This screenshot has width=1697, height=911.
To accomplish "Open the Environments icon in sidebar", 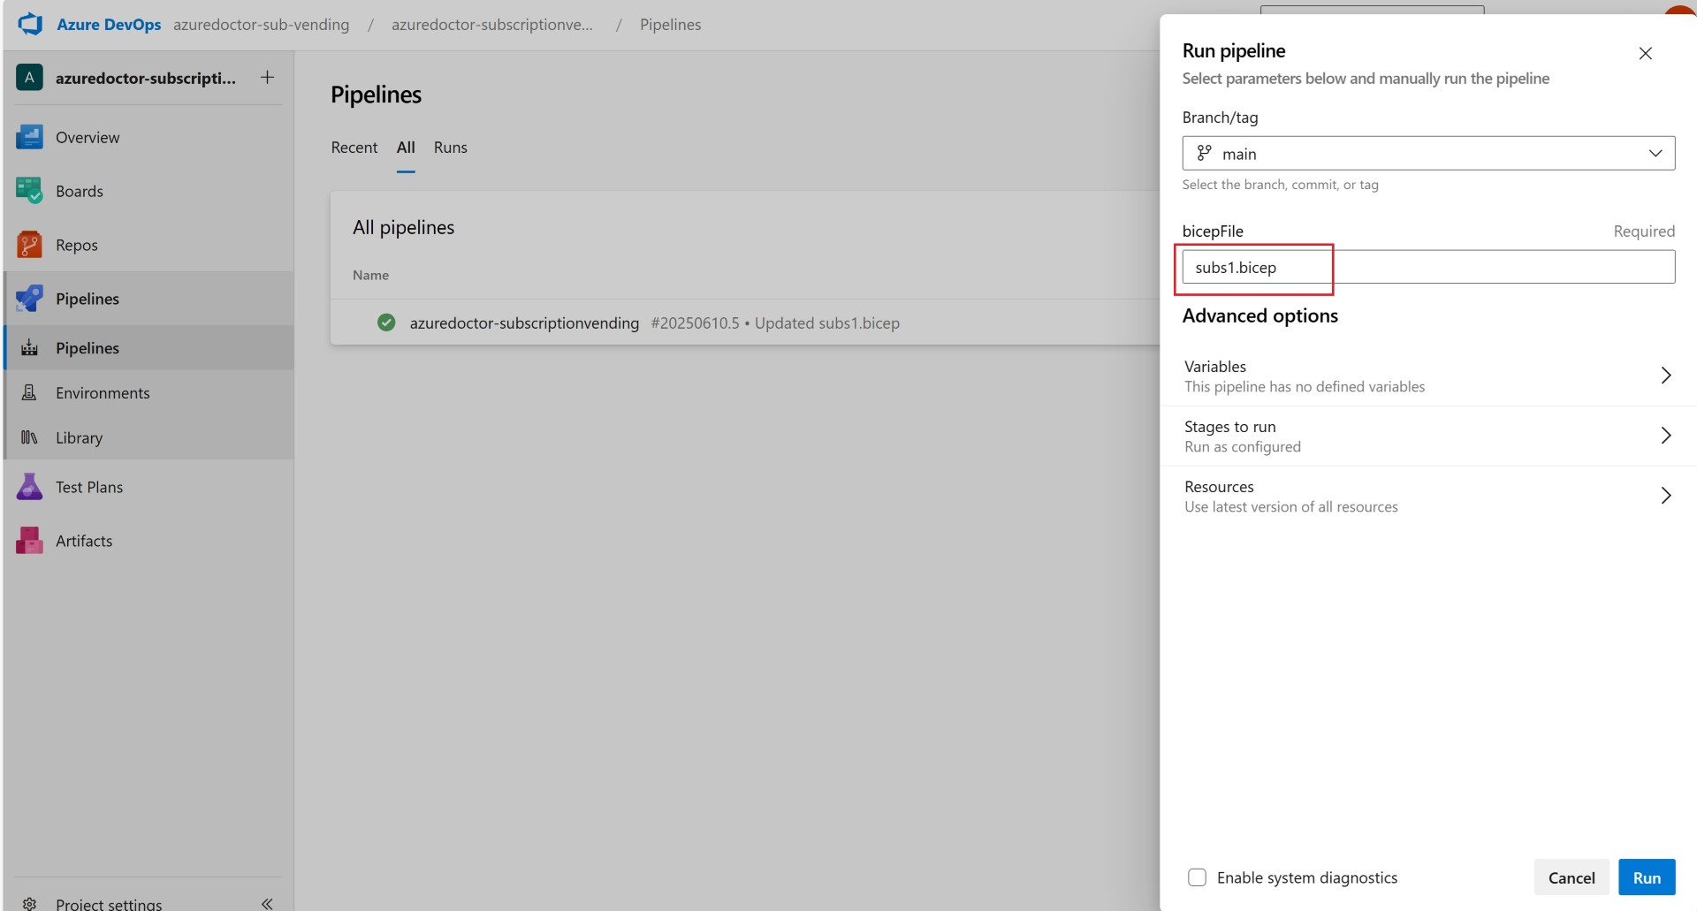I will click(x=29, y=392).
